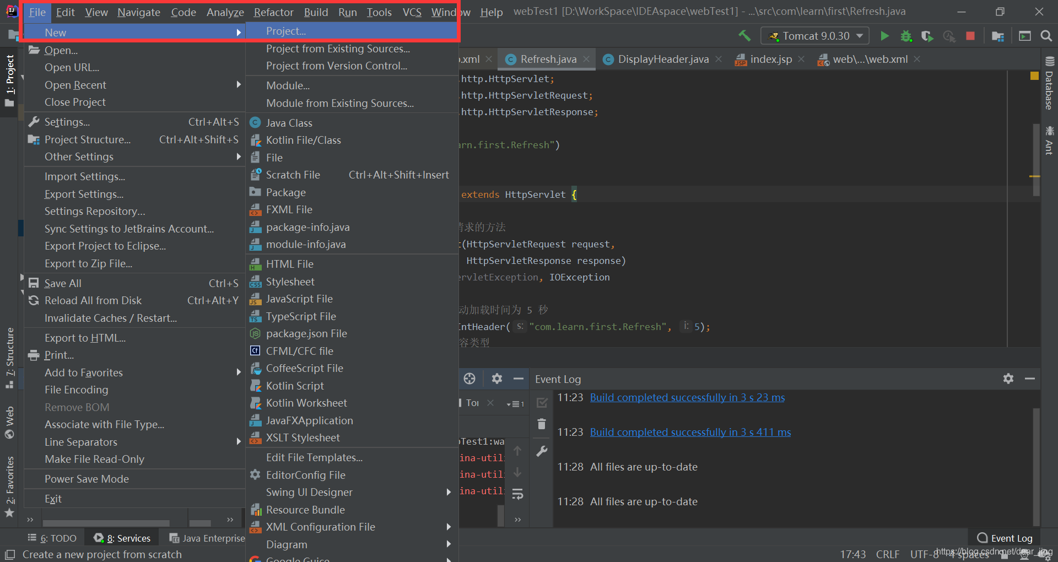Click the Event Log settings gear
The height and width of the screenshot is (562, 1058).
tap(1008, 379)
